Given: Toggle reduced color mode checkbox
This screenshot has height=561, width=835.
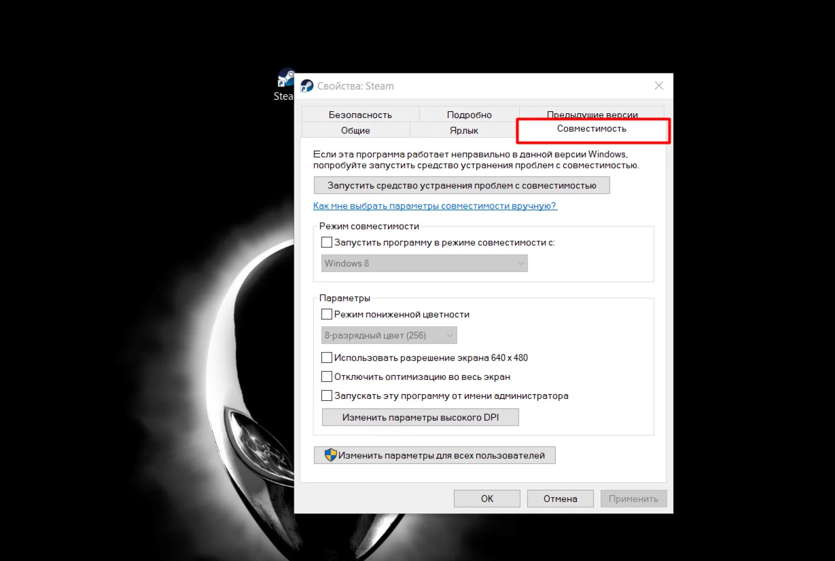Looking at the screenshot, I should [x=327, y=314].
